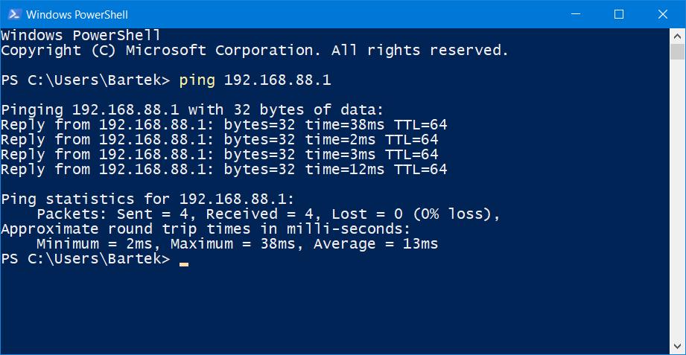Close the Windows PowerShell window
The image size is (686, 355).
coord(662,14)
